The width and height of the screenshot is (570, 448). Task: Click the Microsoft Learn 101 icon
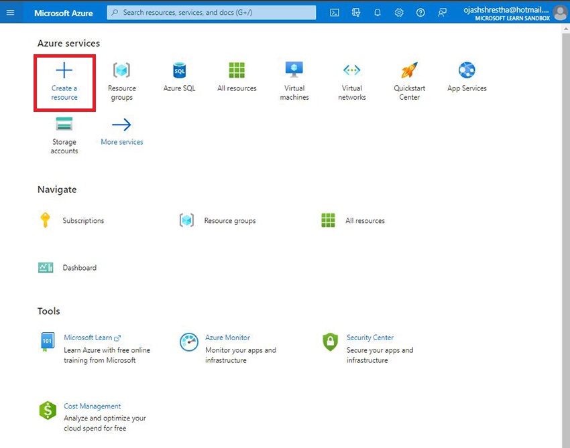click(x=47, y=342)
